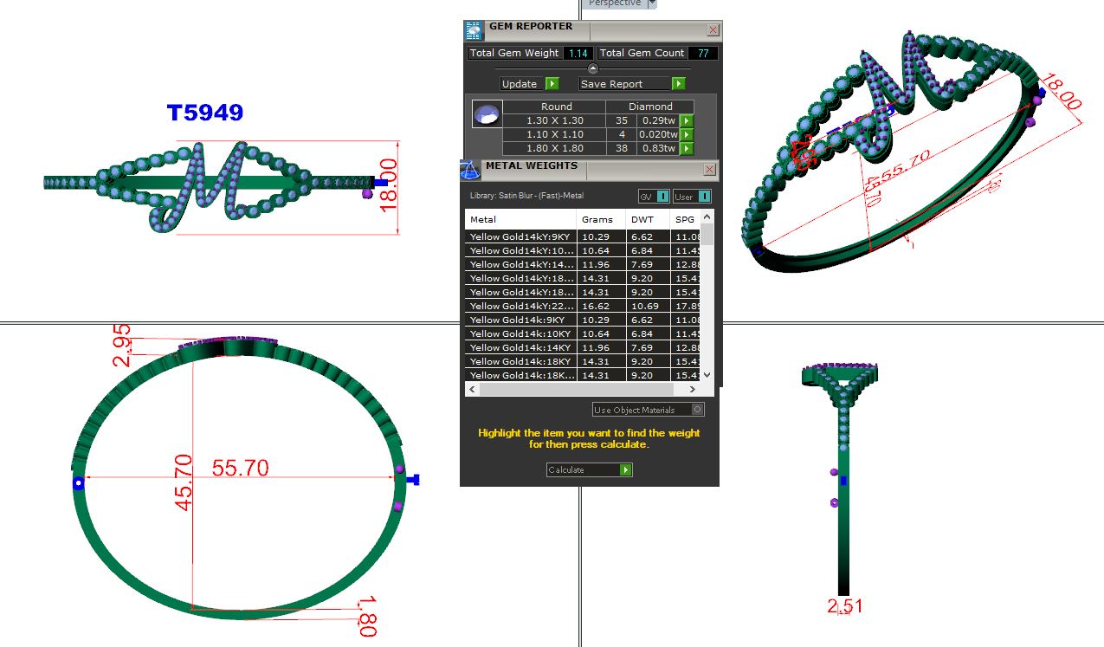Enable Use Object Materials option
This screenshot has width=1104, height=647.
(698, 410)
